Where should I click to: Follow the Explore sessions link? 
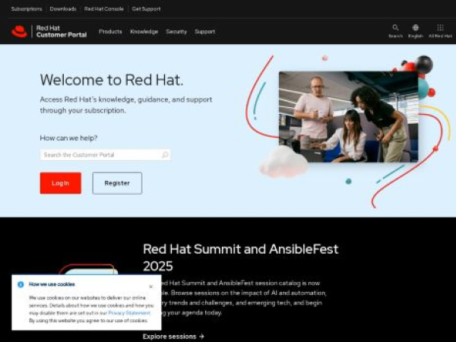click(173, 337)
